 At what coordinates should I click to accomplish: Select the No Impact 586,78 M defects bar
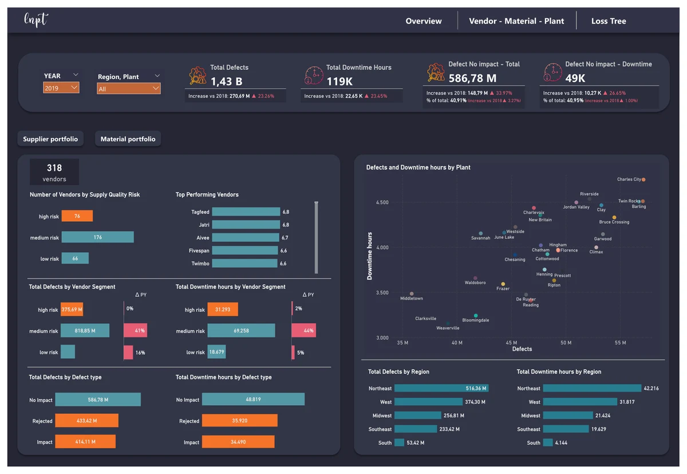(98, 399)
